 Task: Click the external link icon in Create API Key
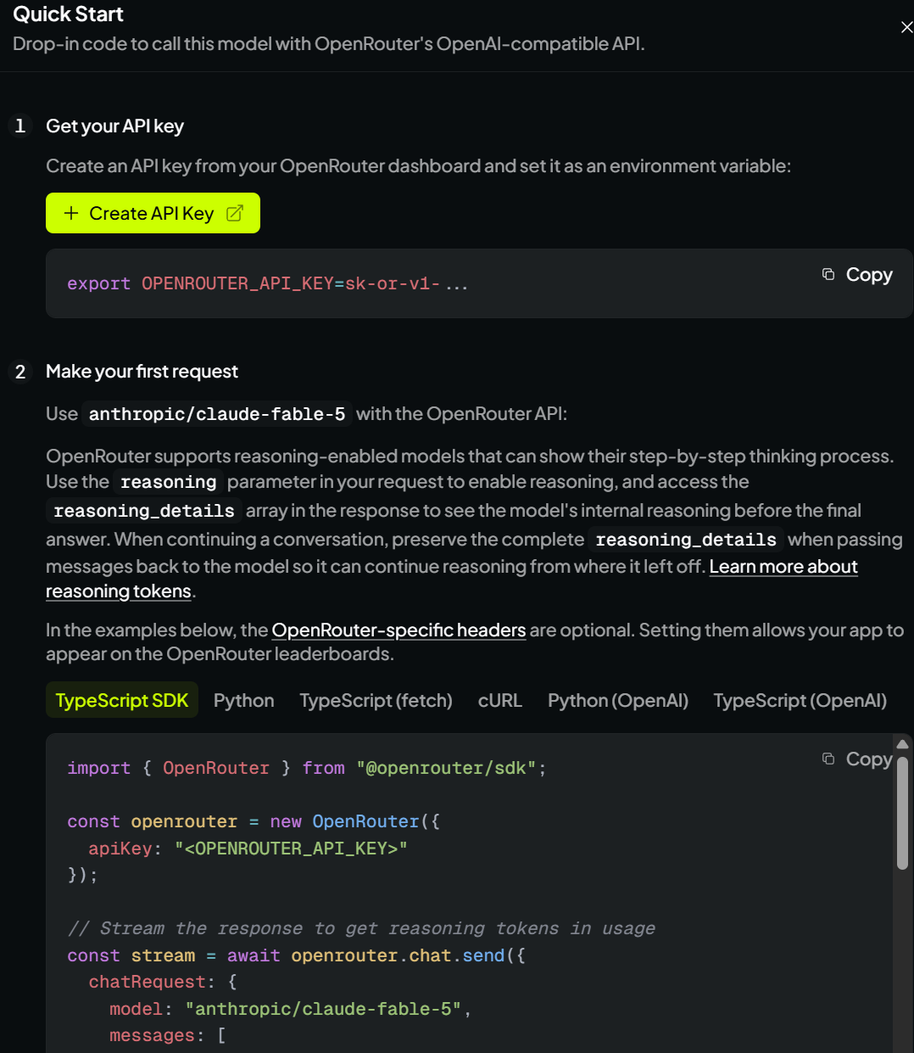tap(235, 213)
